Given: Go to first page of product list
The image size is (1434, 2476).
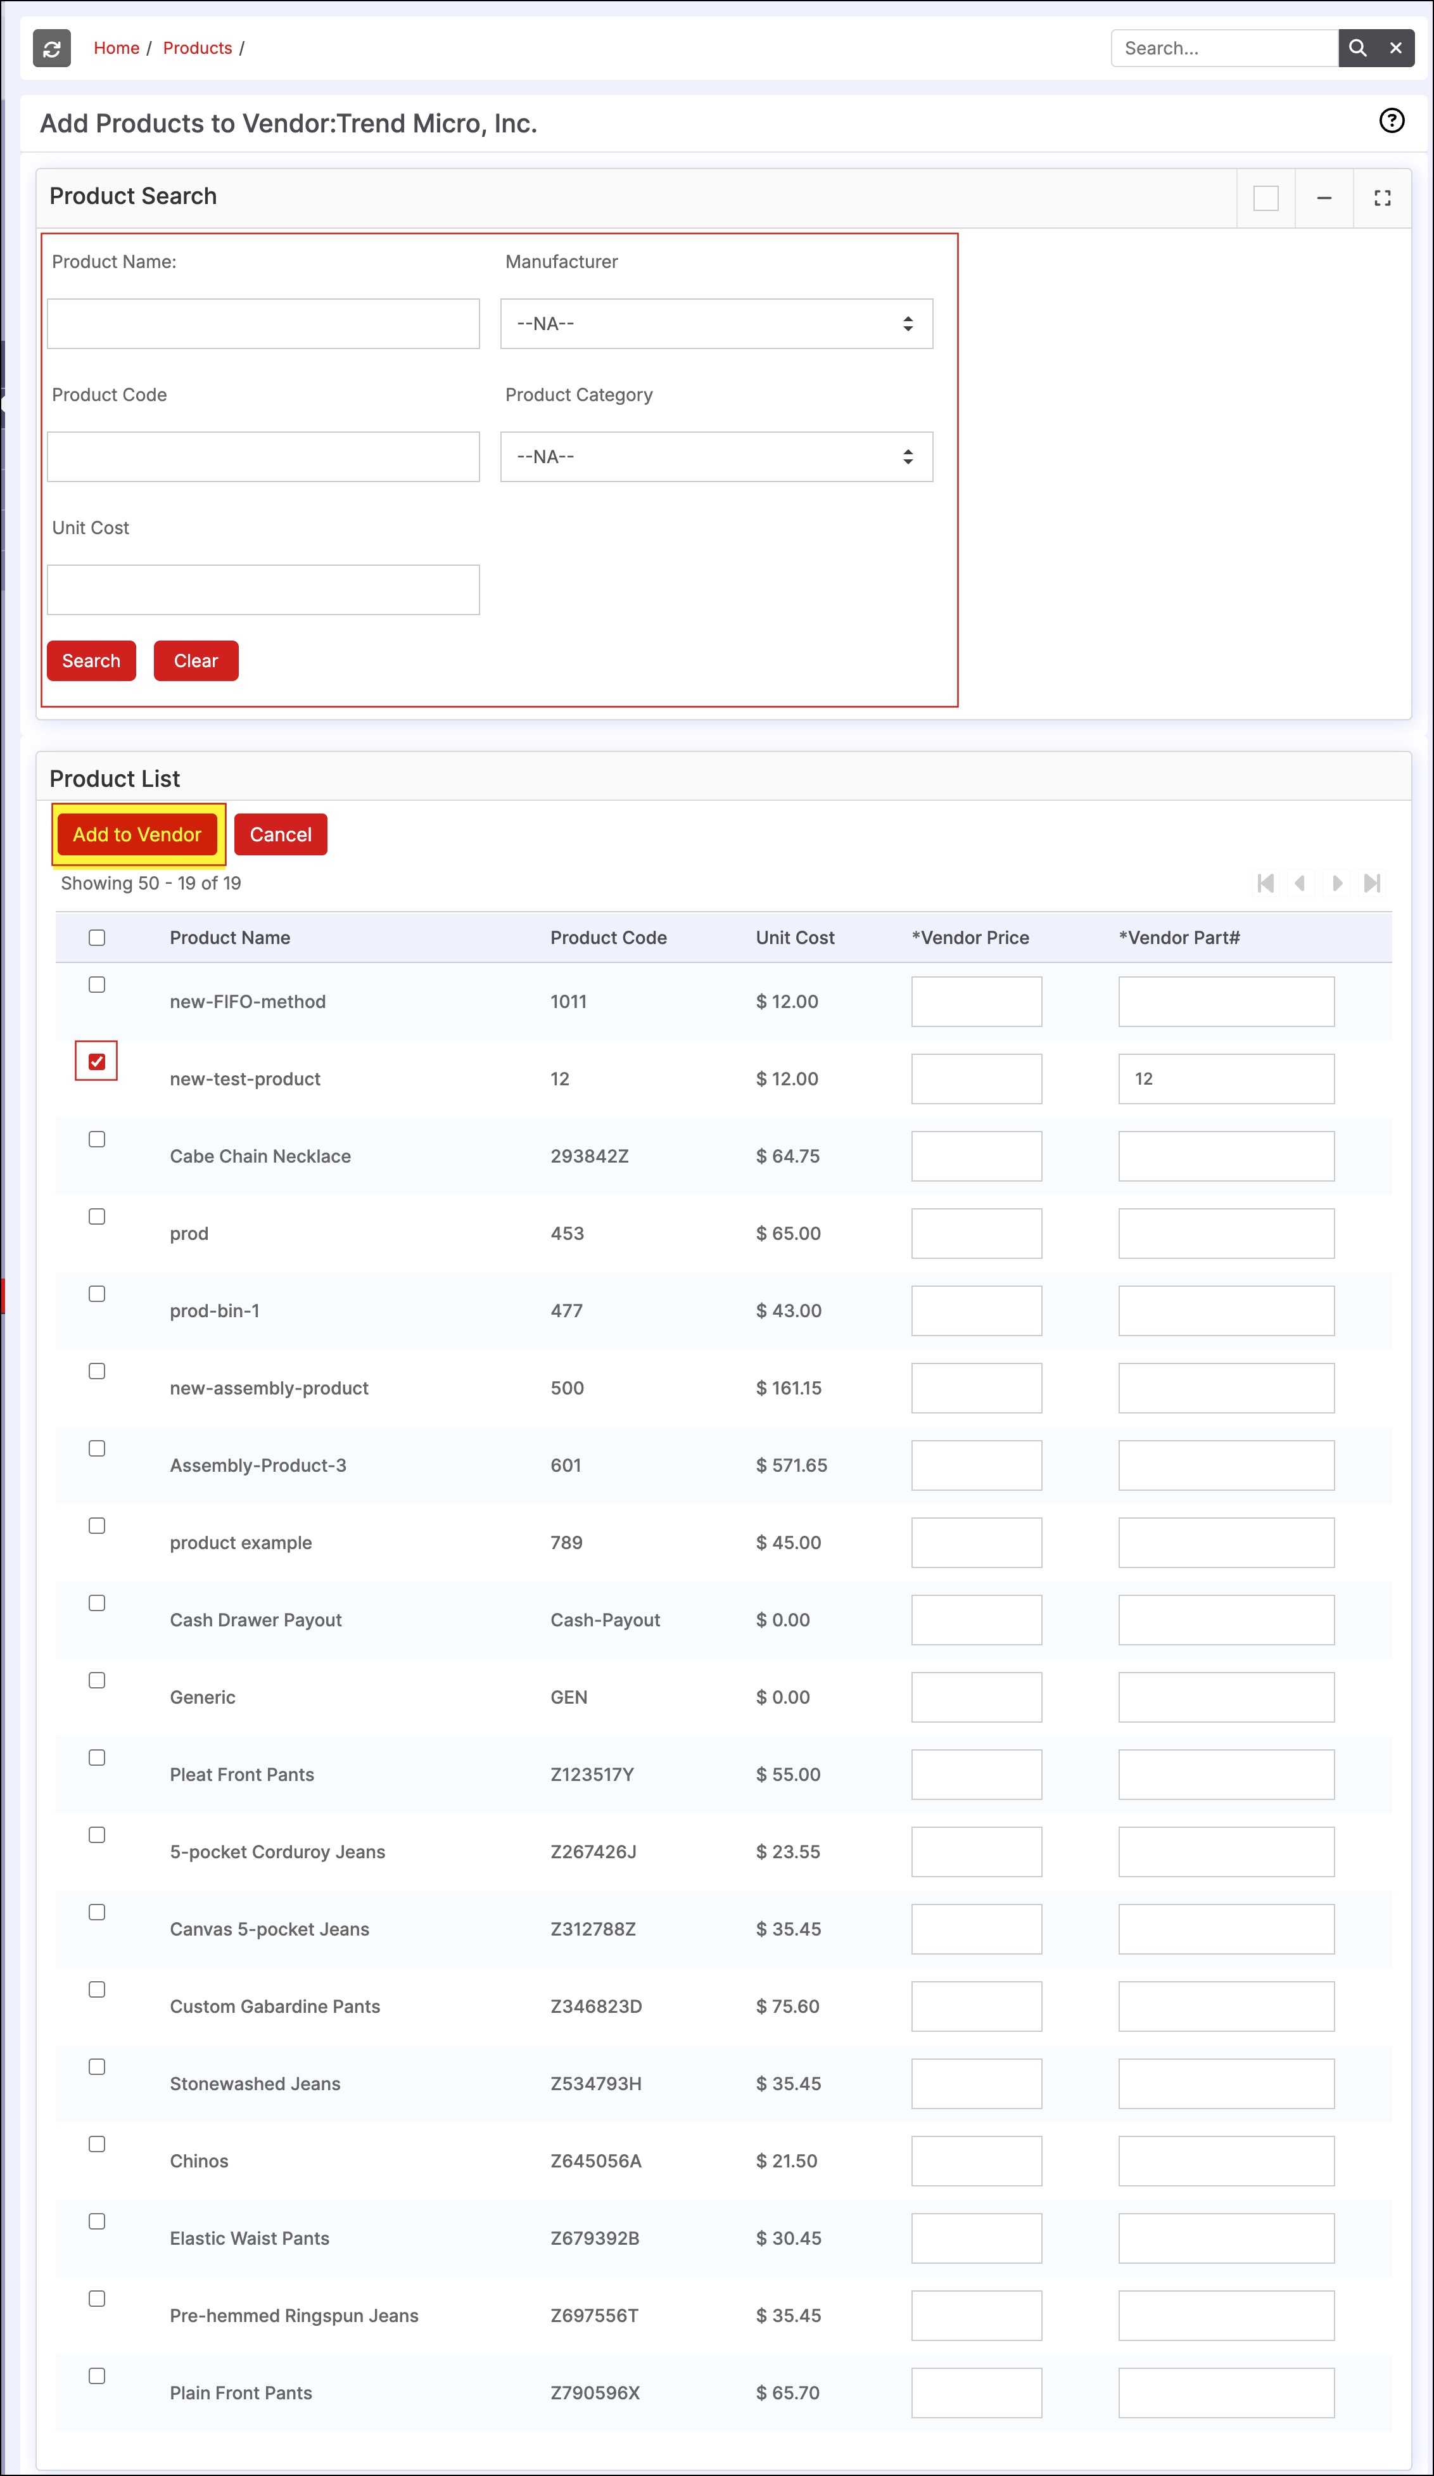Looking at the screenshot, I should [1266, 883].
